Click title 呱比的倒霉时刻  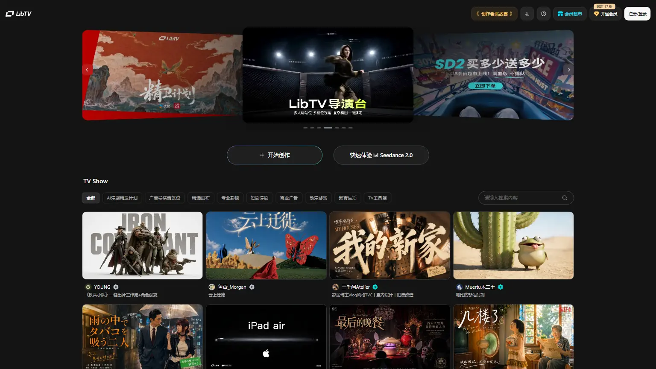pos(470,295)
